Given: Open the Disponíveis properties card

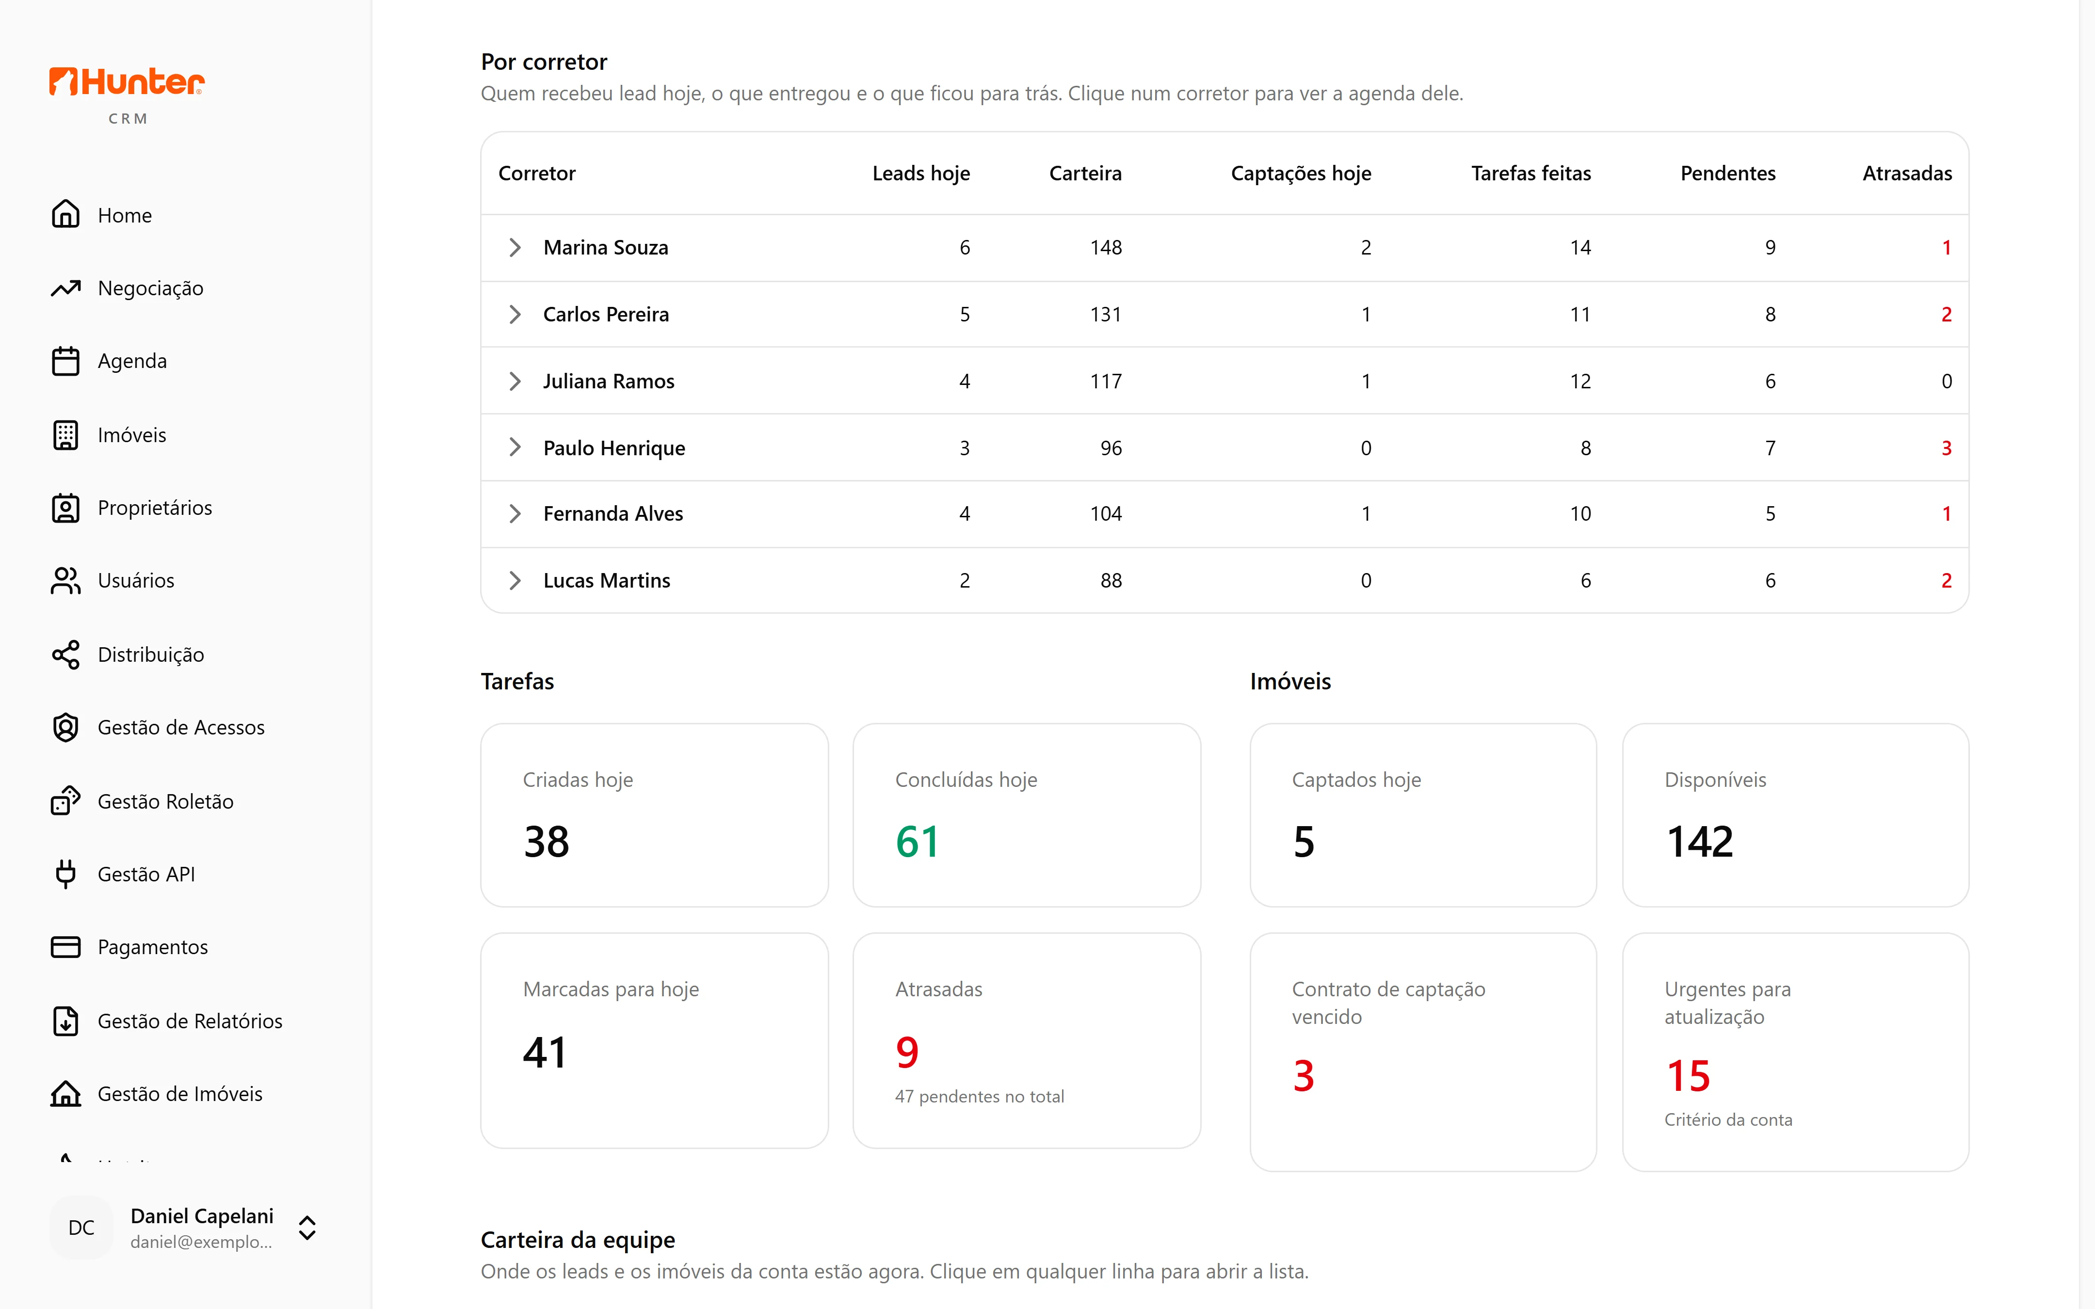Looking at the screenshot, I should [1795, 815].
